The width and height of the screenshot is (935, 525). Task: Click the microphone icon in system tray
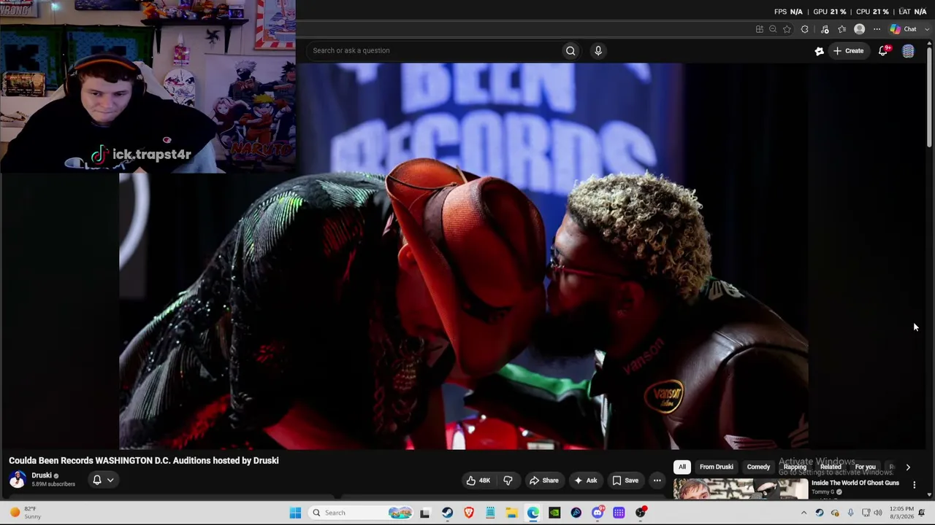point(850,513)
